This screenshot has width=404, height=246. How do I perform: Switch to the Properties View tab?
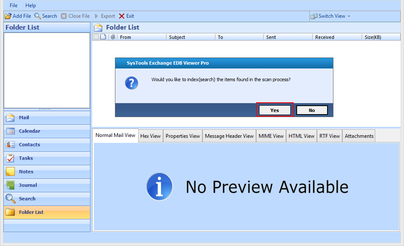click(183, 136)
